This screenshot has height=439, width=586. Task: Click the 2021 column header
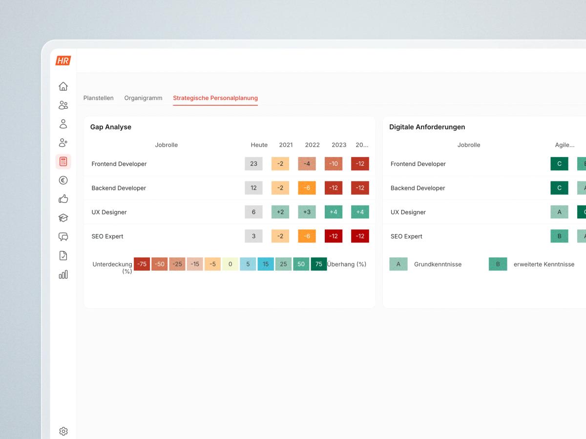click(x=286, y=145)
